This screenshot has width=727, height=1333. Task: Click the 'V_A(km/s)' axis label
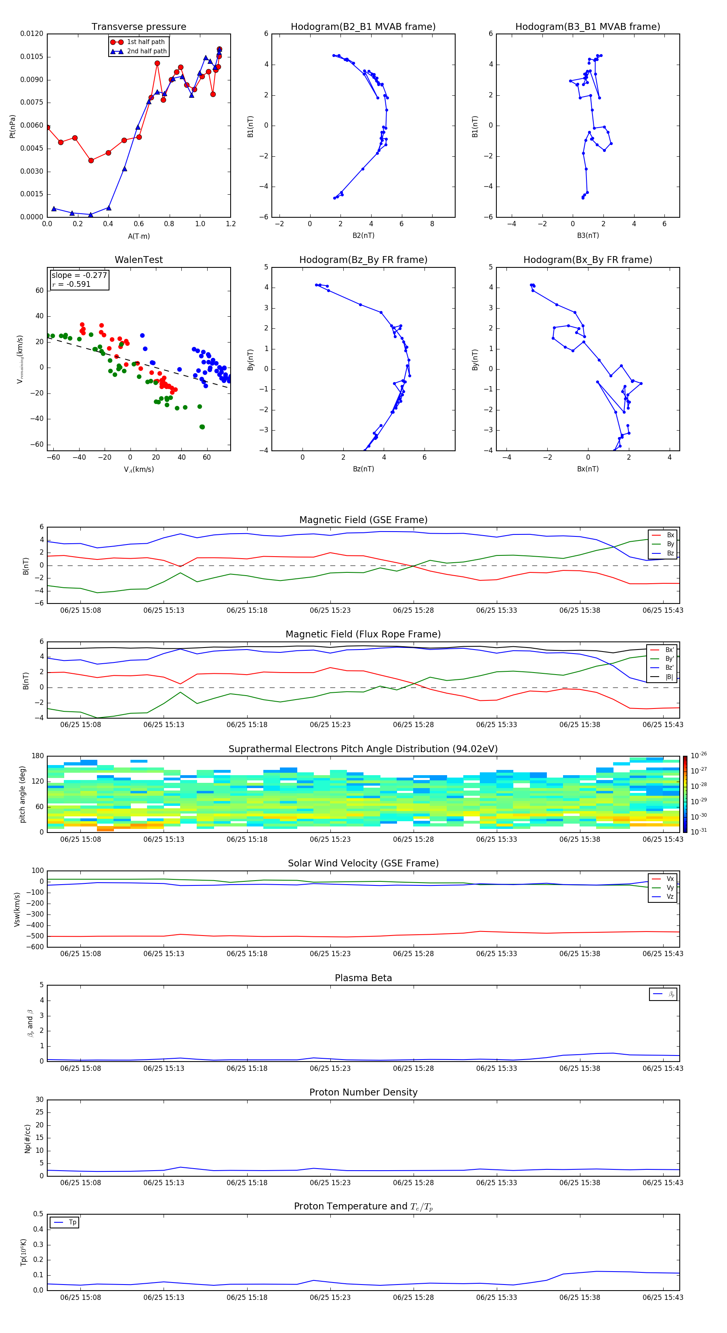(139, 469)
